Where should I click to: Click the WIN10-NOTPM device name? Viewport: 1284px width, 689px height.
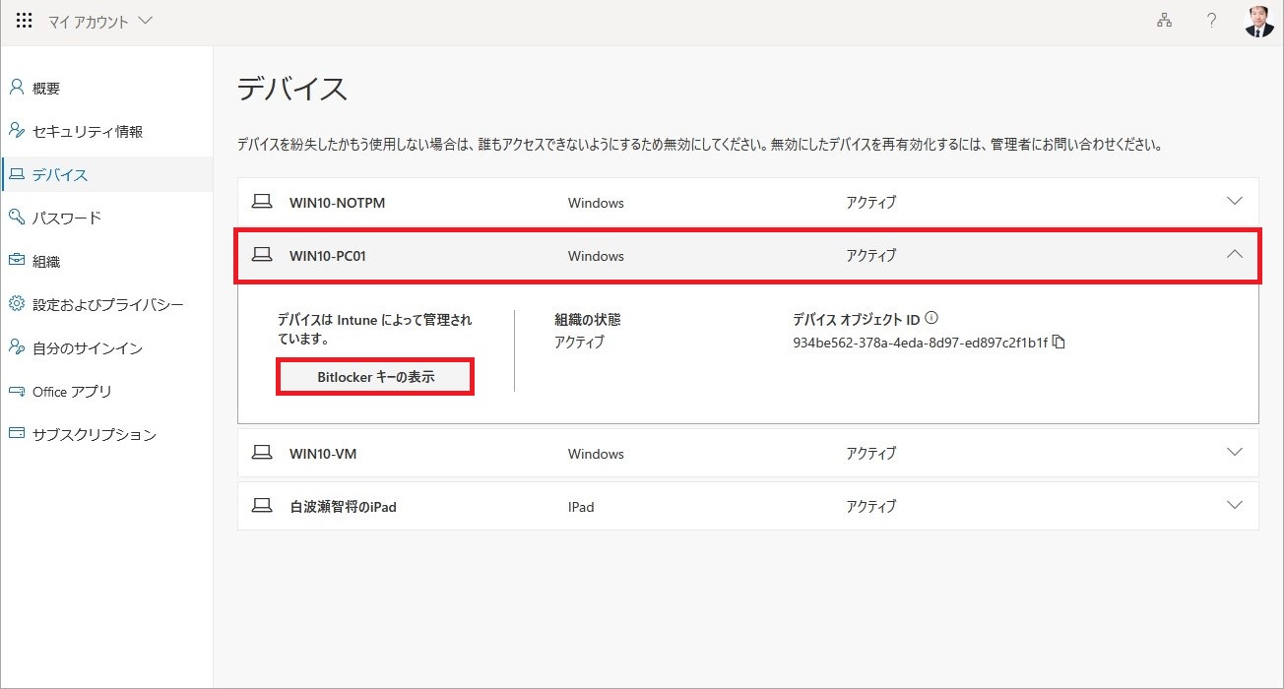pyautogui.click(x=337, y=203)
